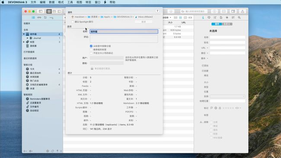This screenshot has height=158, width=281.
Task: Open the extras sidebar tab icon
Action: tap(51, 18)
